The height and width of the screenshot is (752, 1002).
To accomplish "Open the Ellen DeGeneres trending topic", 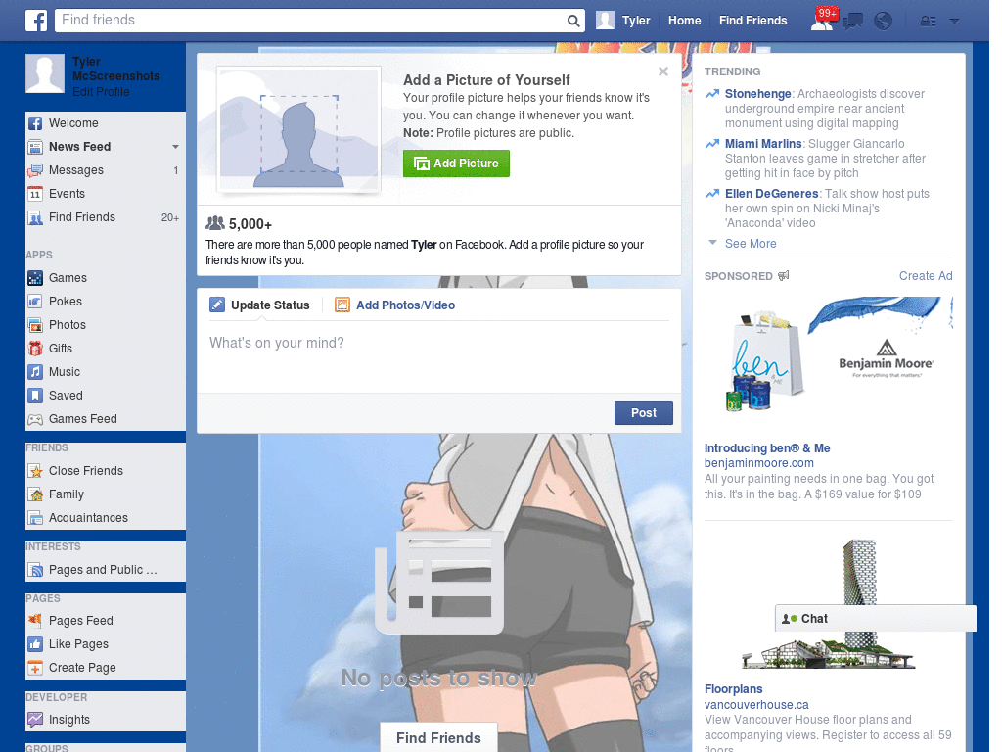I will pyautogui.click(x=771, y=194).
